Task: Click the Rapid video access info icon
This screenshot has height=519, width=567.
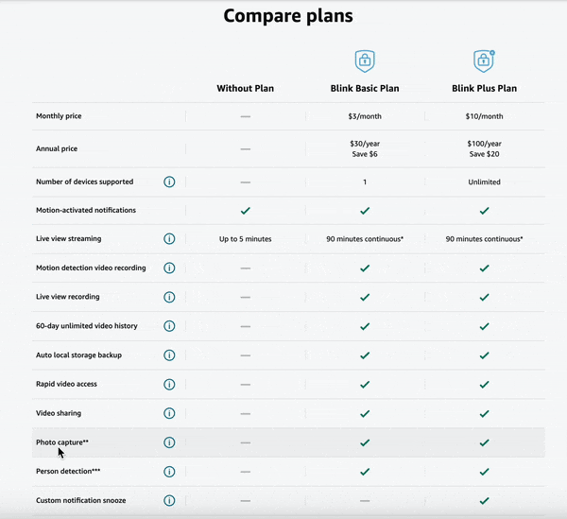Action: click(170, 384)
